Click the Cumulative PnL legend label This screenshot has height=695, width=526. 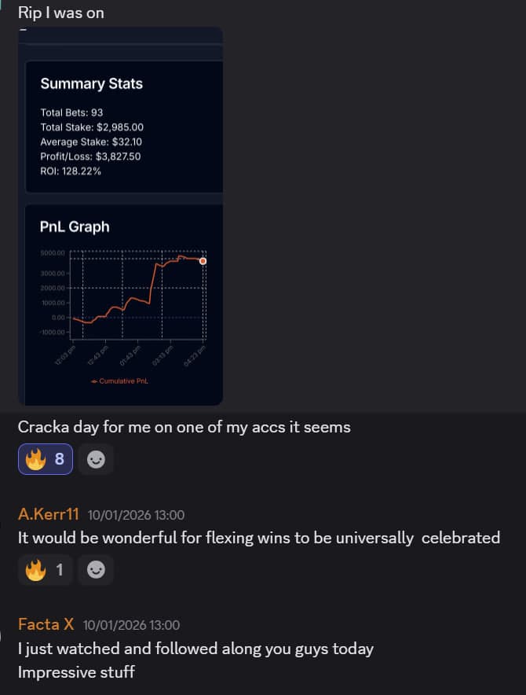(x=120, y=381)
